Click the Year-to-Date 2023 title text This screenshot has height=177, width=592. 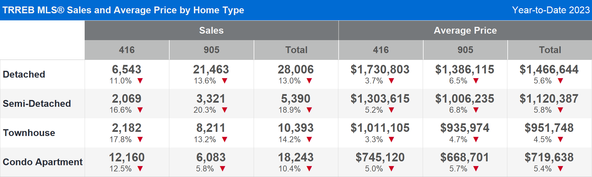coord(551,10)
